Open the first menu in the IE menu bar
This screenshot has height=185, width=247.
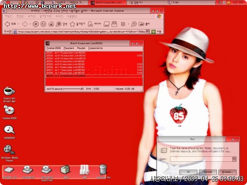[x=8, y=16]
